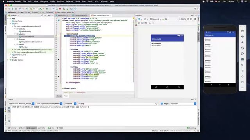Open the app process dropdown in Logcat

tap(49, 103)
